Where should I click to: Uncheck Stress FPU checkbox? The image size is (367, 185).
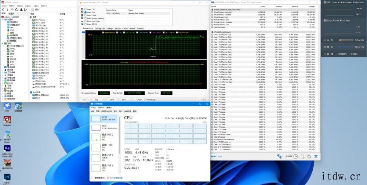click(x=86, y=12)
